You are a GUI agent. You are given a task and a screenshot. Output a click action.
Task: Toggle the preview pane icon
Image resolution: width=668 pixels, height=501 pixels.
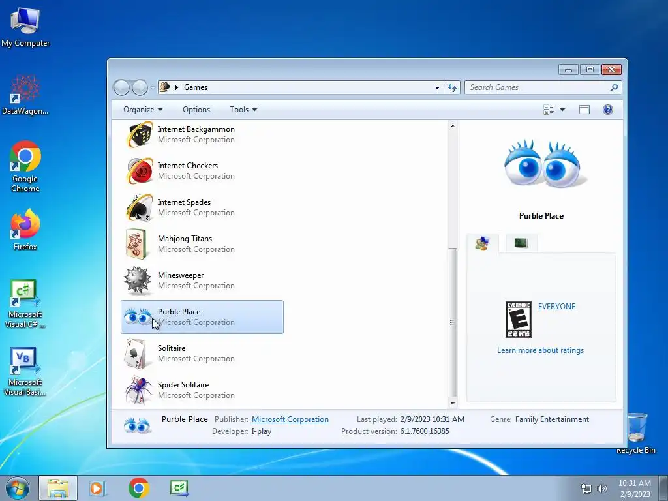pos(584,110)
